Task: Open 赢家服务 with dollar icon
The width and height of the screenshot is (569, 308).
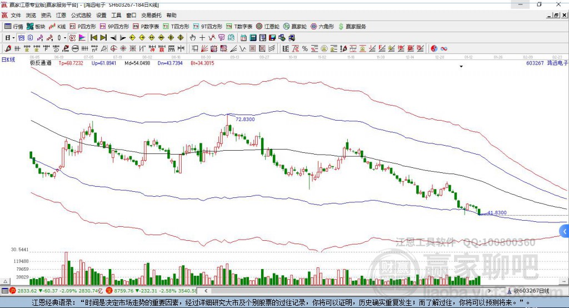Action: point(352,27)
